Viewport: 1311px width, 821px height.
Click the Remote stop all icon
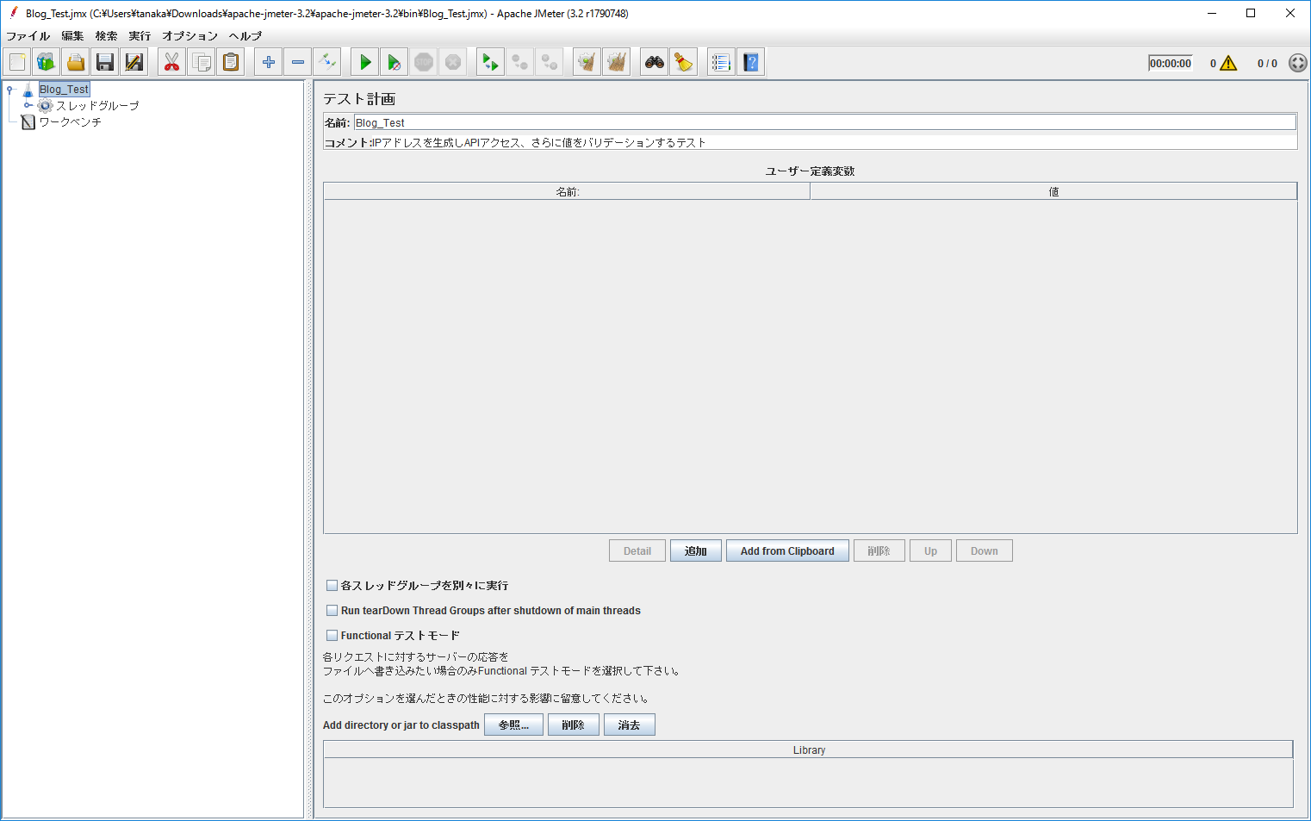520,62
